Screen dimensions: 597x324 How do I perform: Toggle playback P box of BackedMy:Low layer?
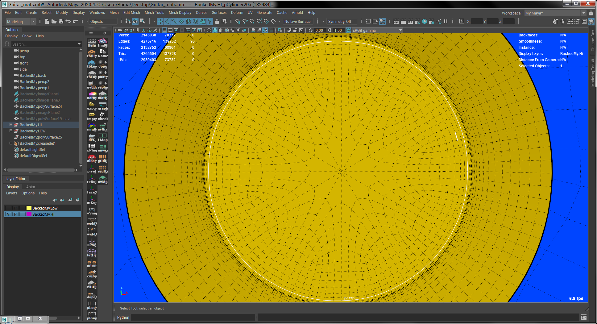(x=15, y=208)
